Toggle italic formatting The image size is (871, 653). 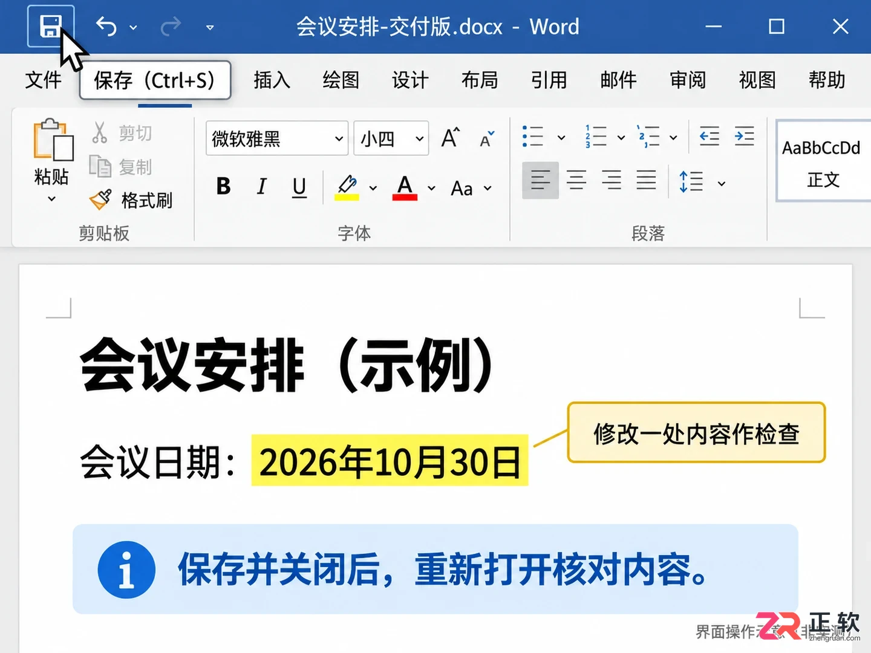(x=261, y=186)
